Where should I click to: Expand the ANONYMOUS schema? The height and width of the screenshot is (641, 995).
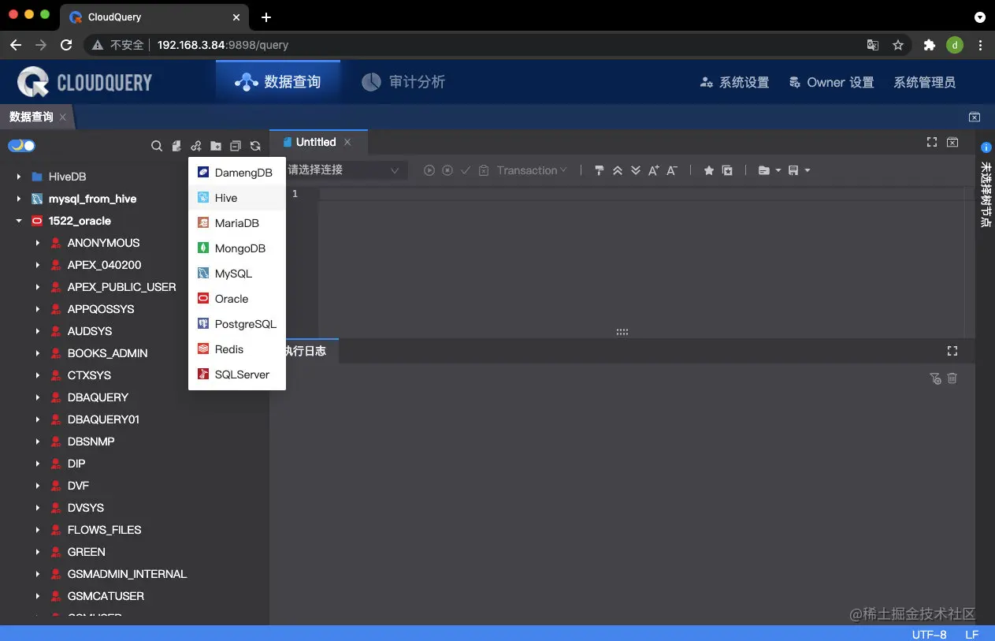tap(38, 243)
